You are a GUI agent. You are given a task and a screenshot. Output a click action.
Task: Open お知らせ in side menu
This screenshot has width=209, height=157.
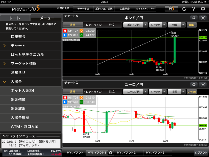point(31,73)
